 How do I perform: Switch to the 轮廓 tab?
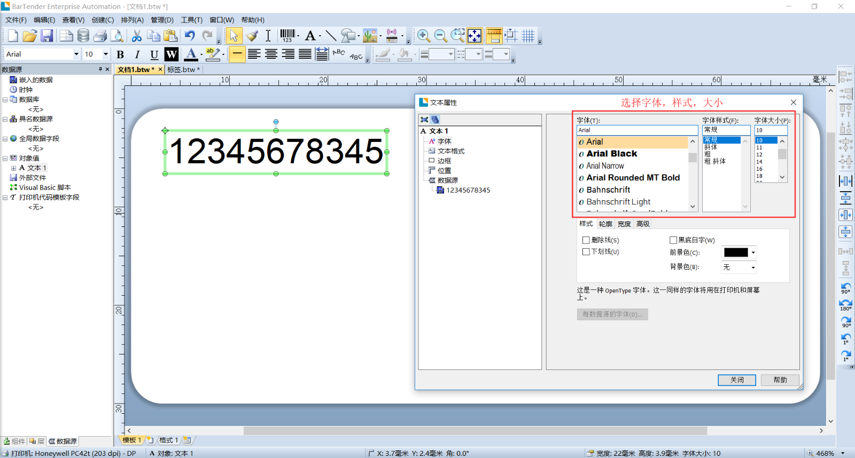tap(605, 224)
